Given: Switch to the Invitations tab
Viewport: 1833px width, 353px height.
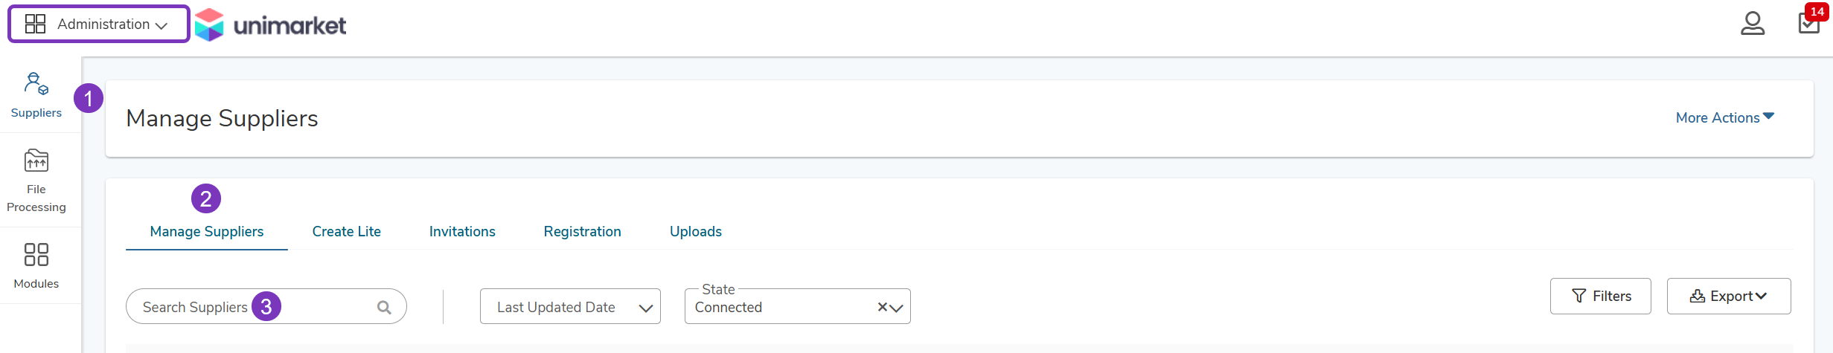Looking at the screenshot, I should point(462,231).
